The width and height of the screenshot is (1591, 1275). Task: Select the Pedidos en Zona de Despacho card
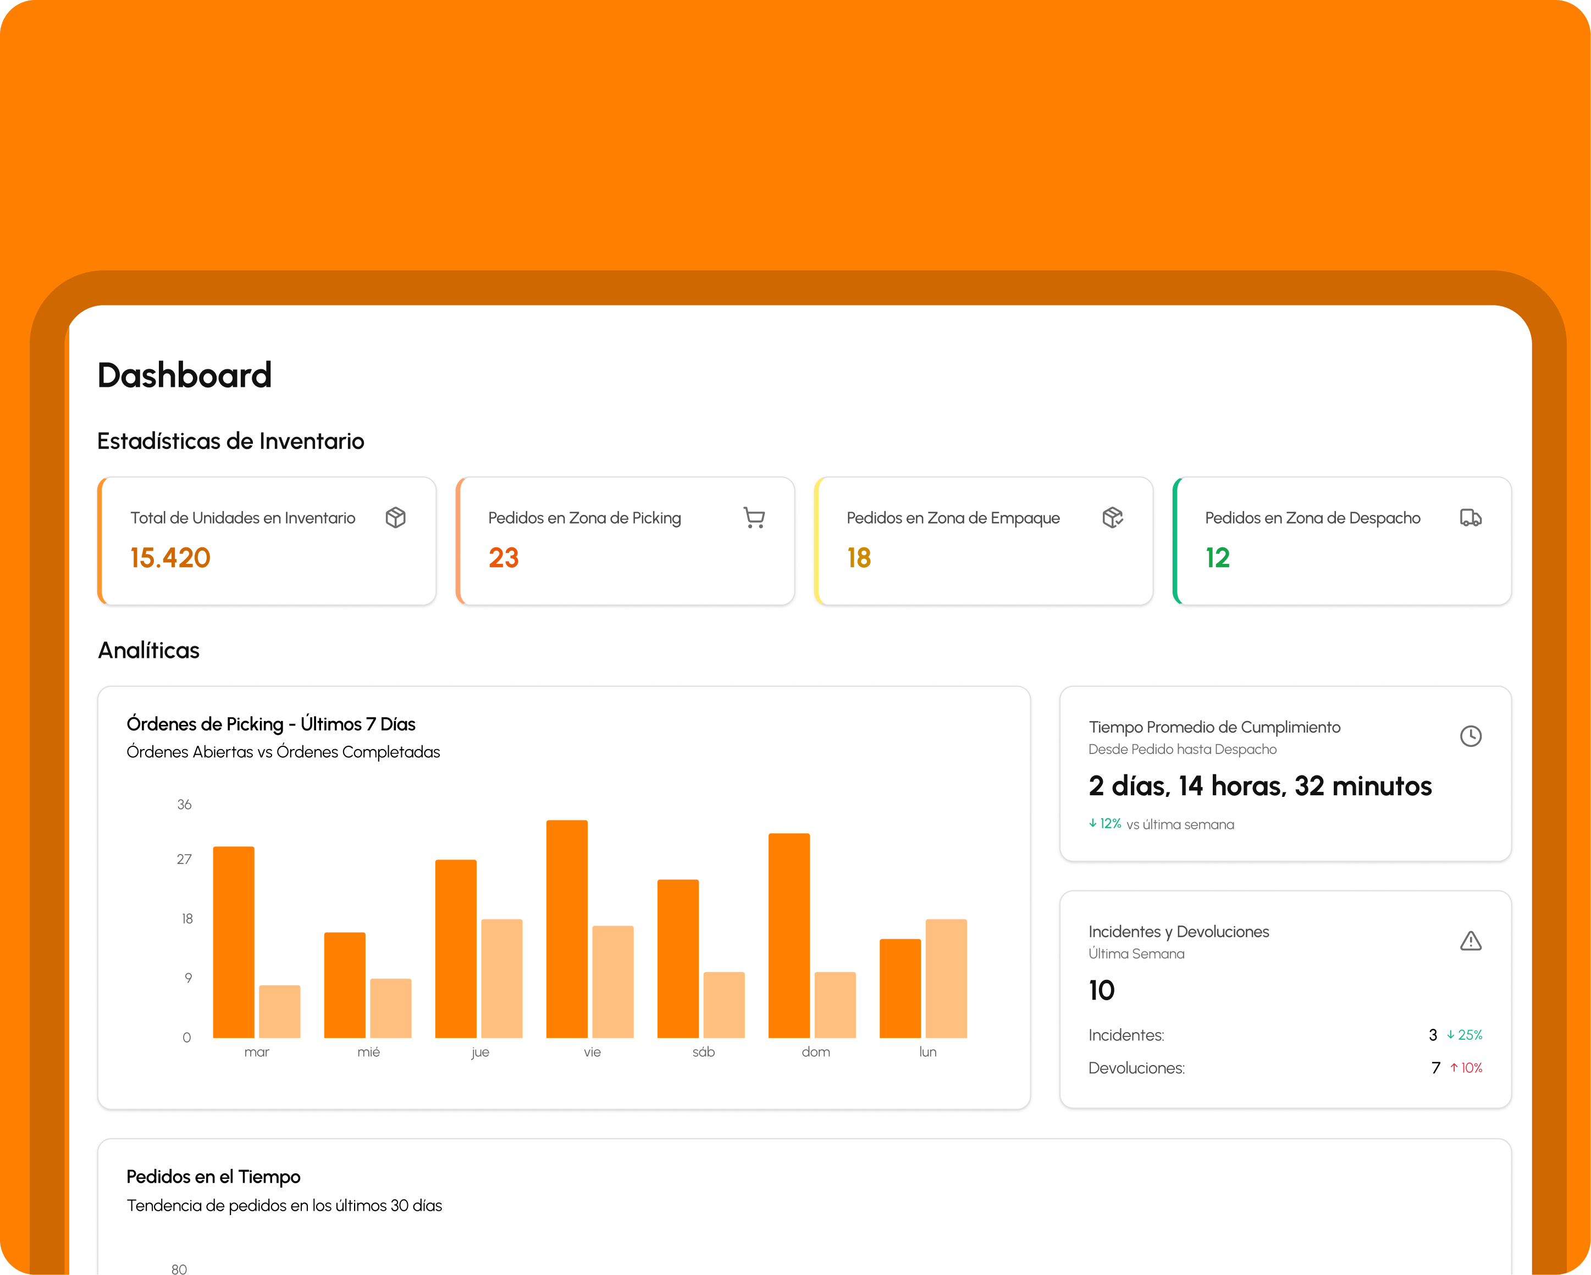[x=1341, y=541]
